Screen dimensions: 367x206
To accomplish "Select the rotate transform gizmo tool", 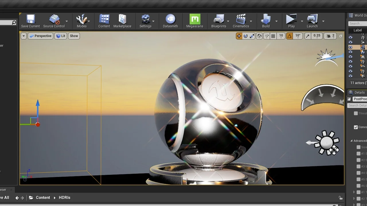I will (245, 36).
